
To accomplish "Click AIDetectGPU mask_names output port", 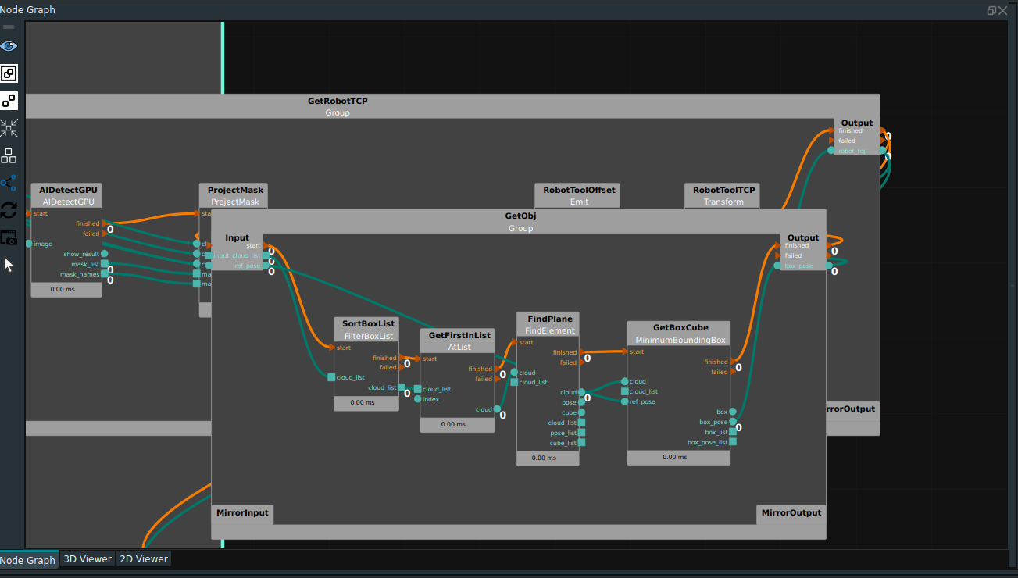I will (105, 274).
